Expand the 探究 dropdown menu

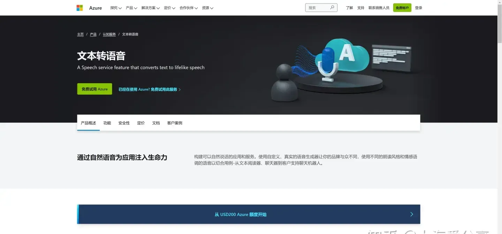click(x=116, y=8)
